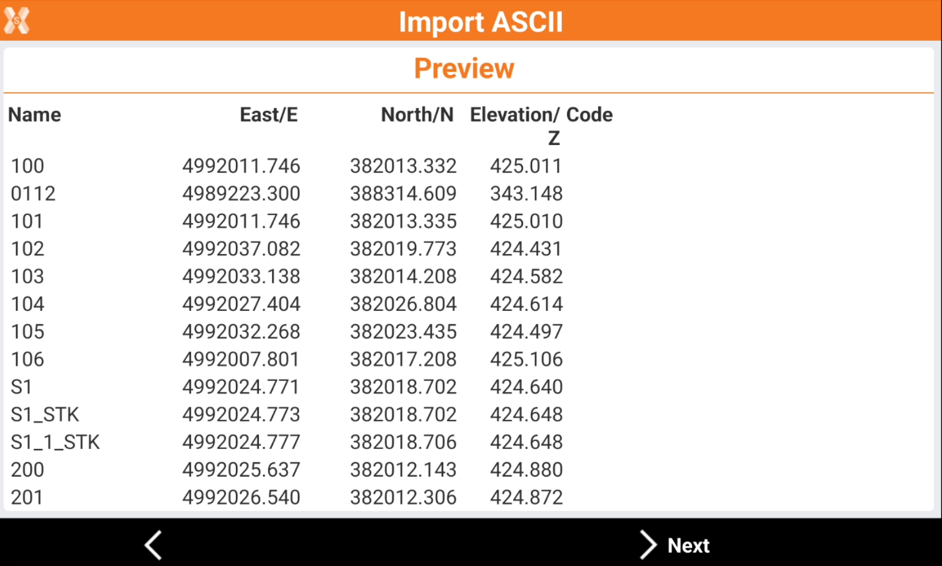Tap the Next chevron arrow icon
The width and height of the screenshot is (942, 566).
click(648, 545)
